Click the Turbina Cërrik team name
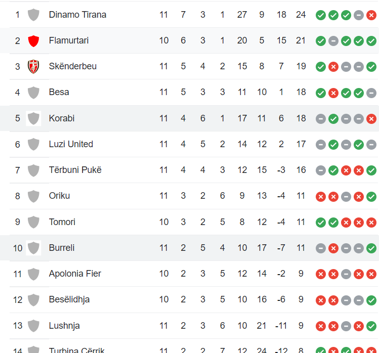This screenshot has width=379, height=353. [76, 350]
